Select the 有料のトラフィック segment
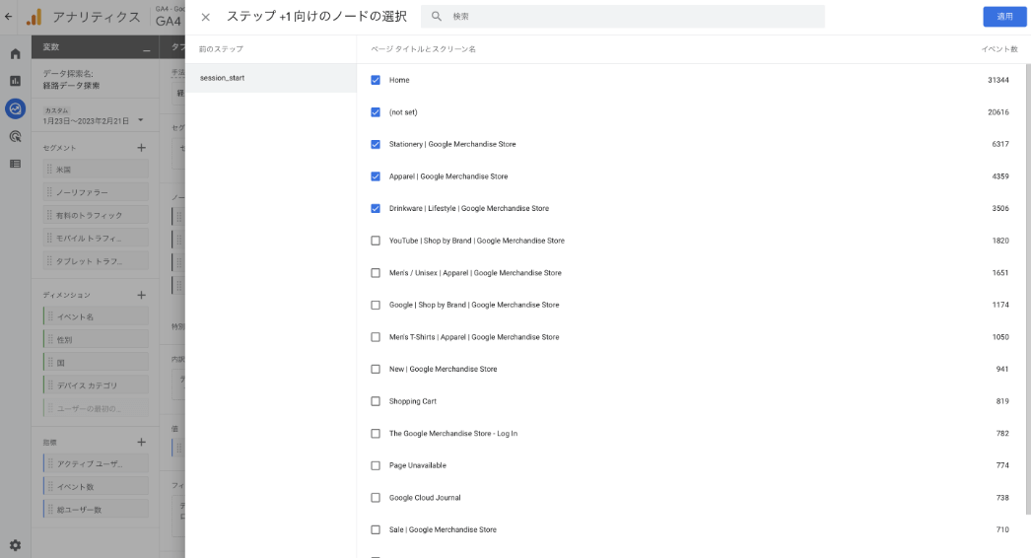1031x558 pixels. tap(96, 215)
